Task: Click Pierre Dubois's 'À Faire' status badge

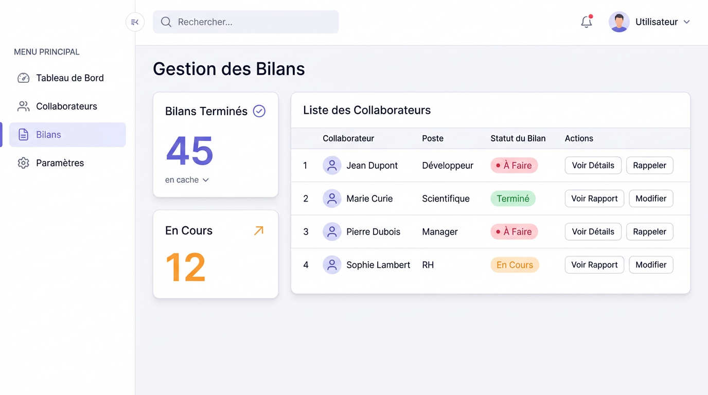Action: point(514,232)
